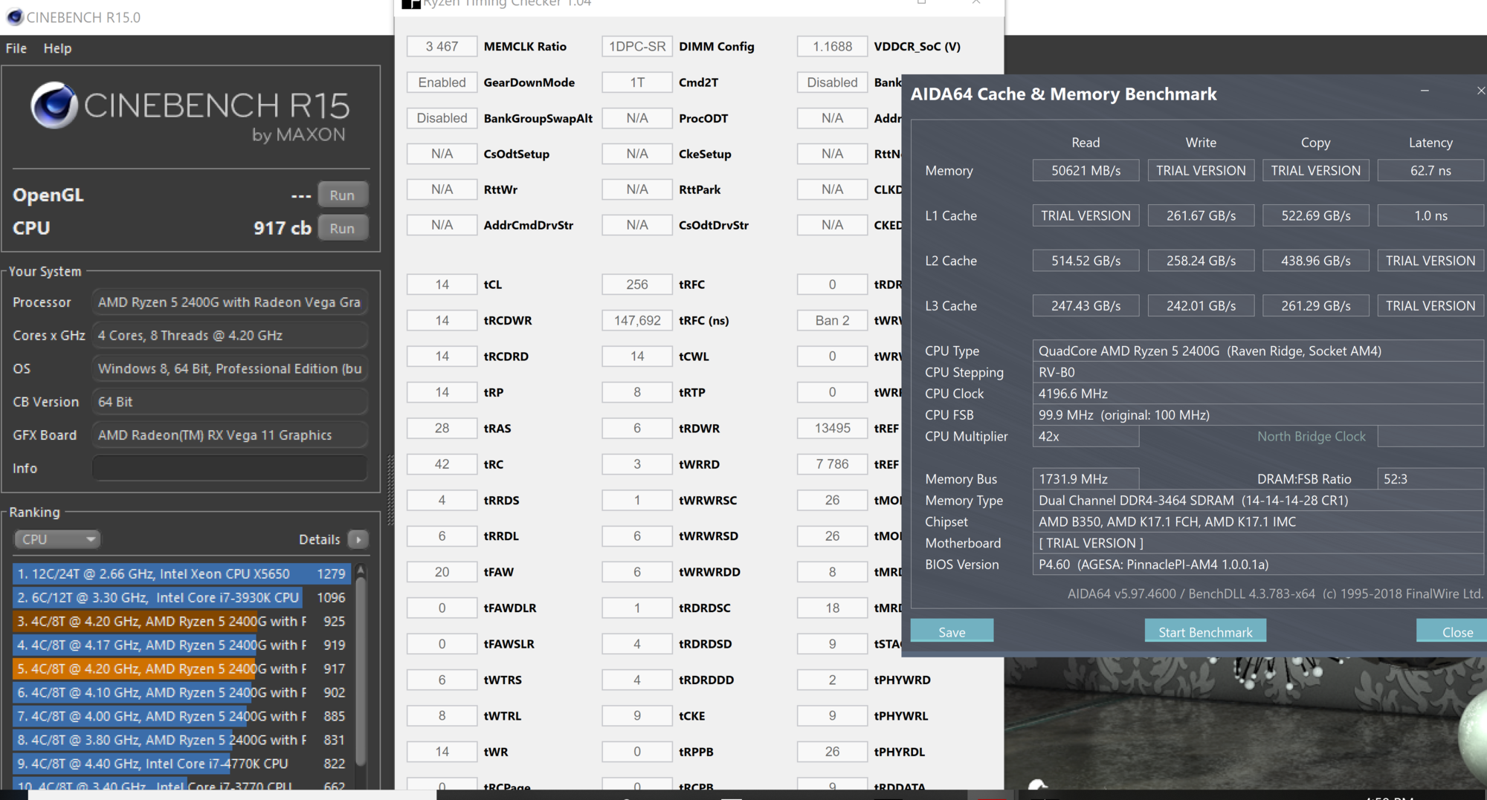Click the tRAS value 28
1487x800 pixels.
pos(442,428)
